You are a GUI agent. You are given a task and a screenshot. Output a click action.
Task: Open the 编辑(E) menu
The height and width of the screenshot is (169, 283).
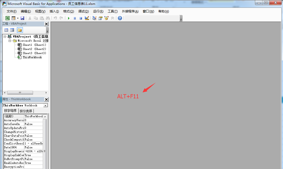tap(26, 11)
